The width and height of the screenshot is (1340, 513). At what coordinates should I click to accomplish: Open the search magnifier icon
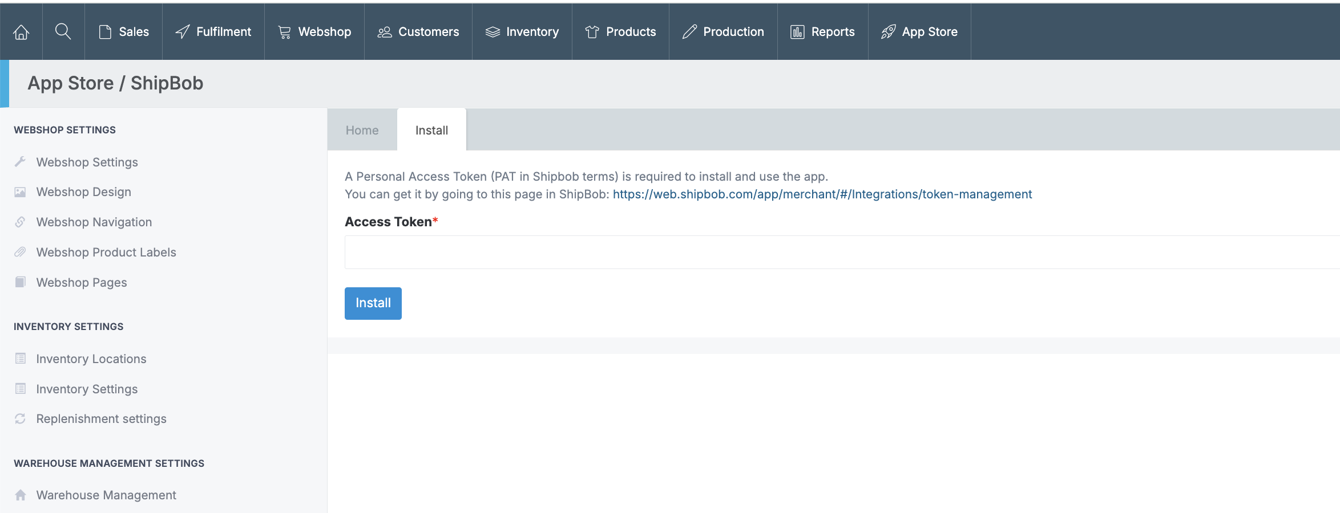pos(63,31)
